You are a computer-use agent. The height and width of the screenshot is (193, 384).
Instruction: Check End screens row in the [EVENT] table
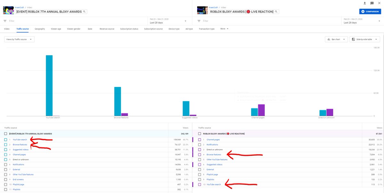(5, 180)
